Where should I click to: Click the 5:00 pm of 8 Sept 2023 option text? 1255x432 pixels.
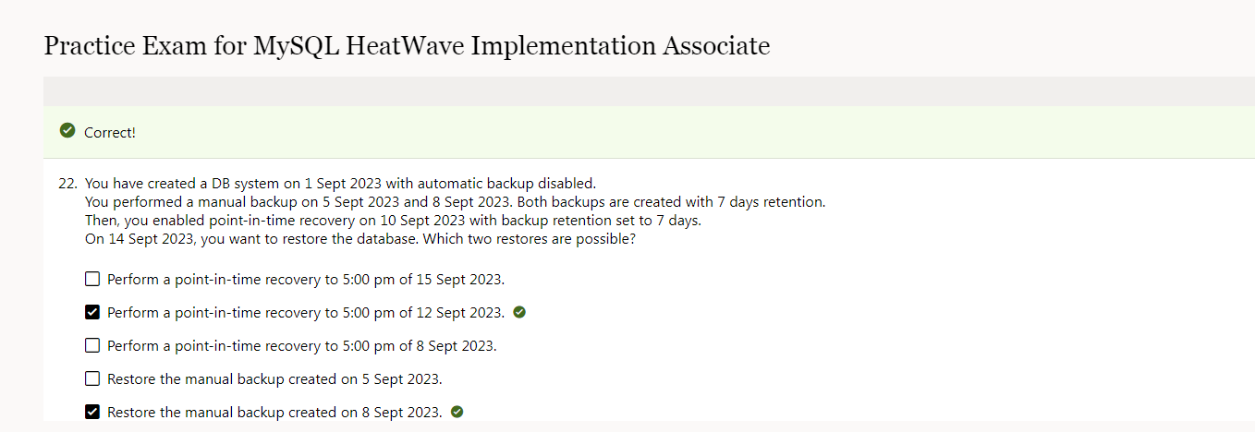pyautogui.click(x=302, y=345)
